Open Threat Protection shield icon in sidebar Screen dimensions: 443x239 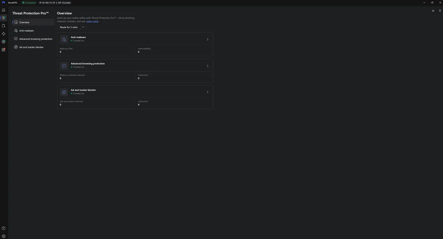(4, 18)
